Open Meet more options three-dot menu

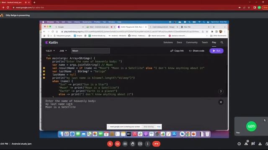148,144
